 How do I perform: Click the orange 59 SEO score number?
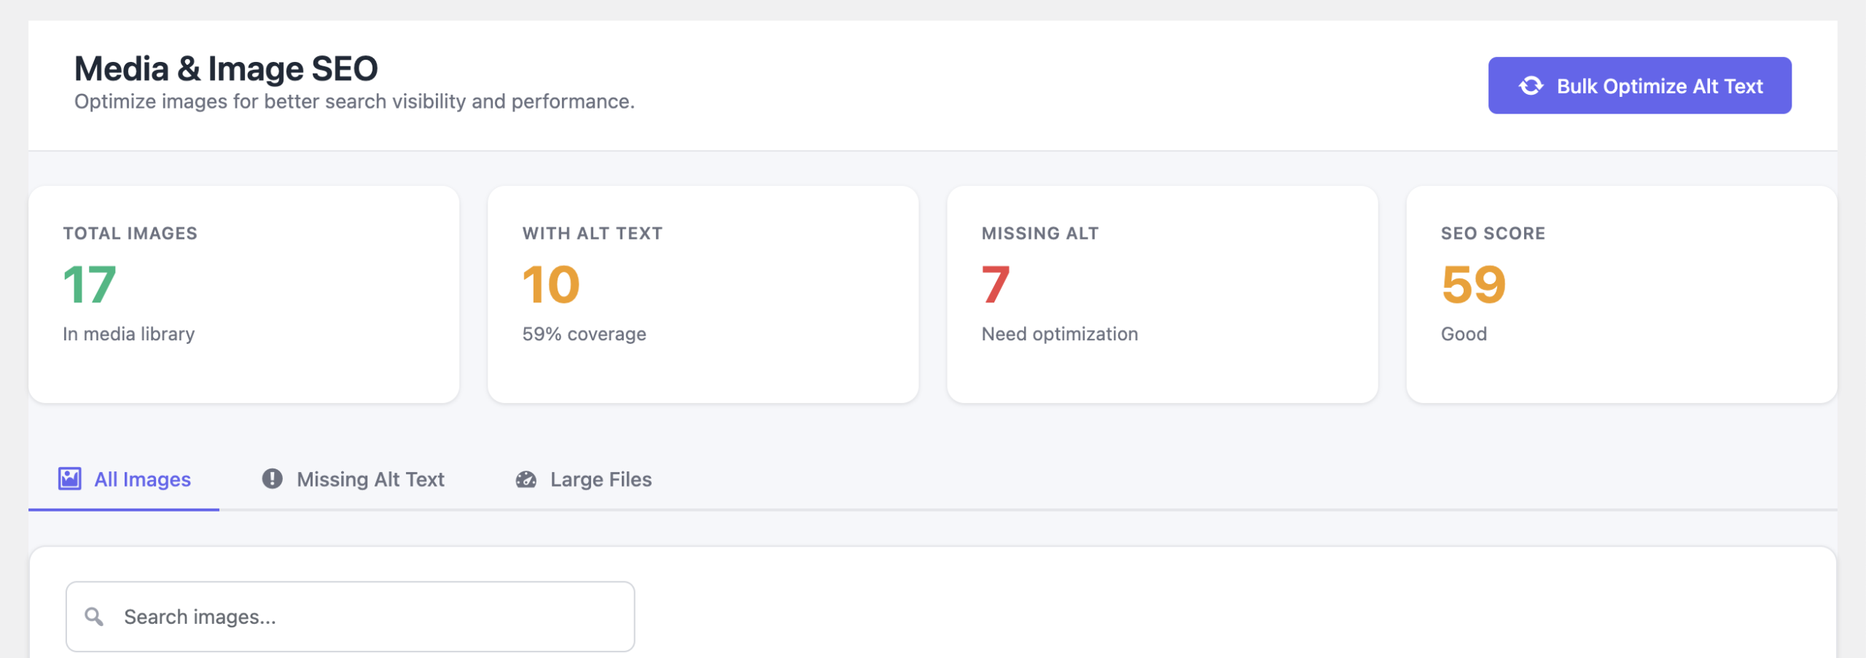[1473, 284]
